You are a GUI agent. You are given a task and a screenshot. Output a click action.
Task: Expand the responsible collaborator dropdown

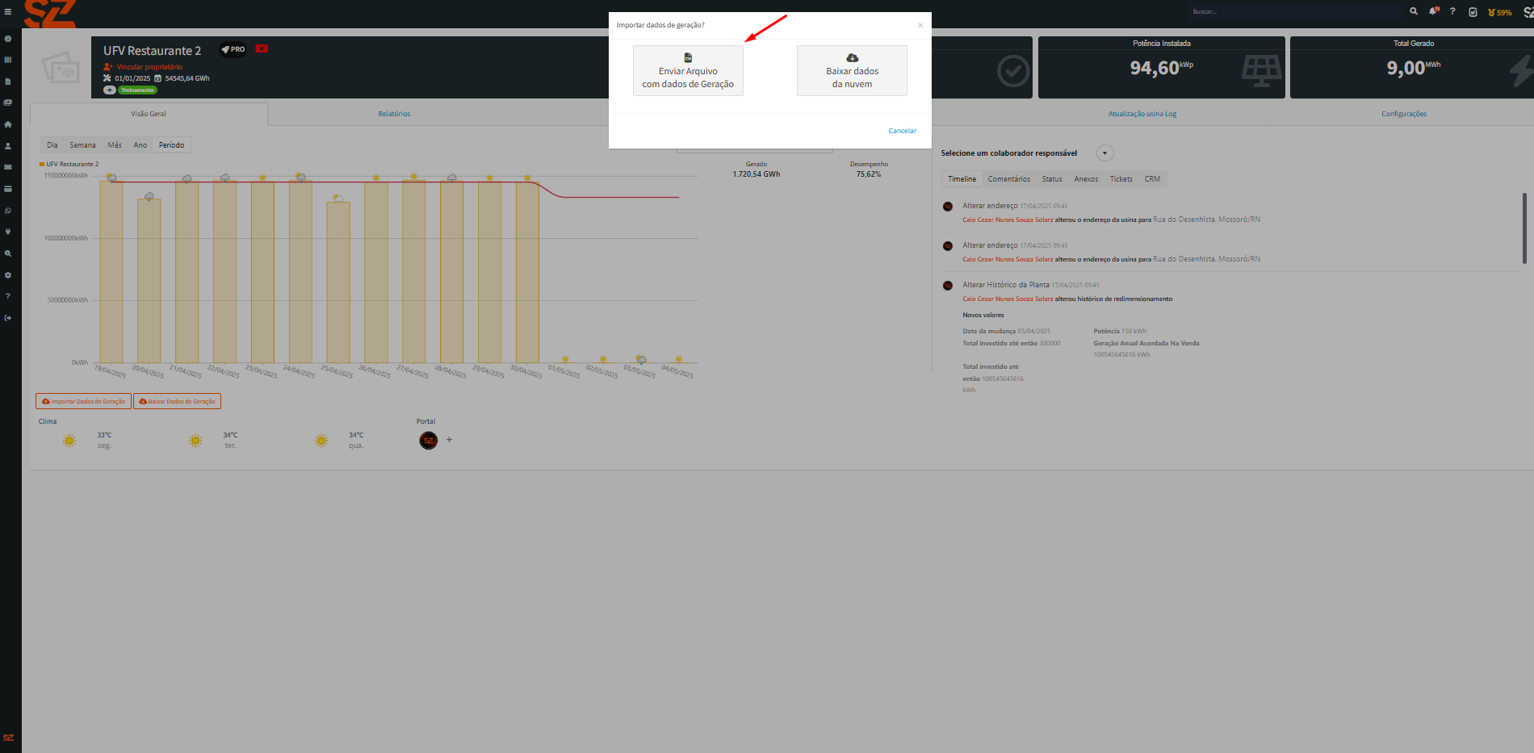click(x=1104, y=153)
